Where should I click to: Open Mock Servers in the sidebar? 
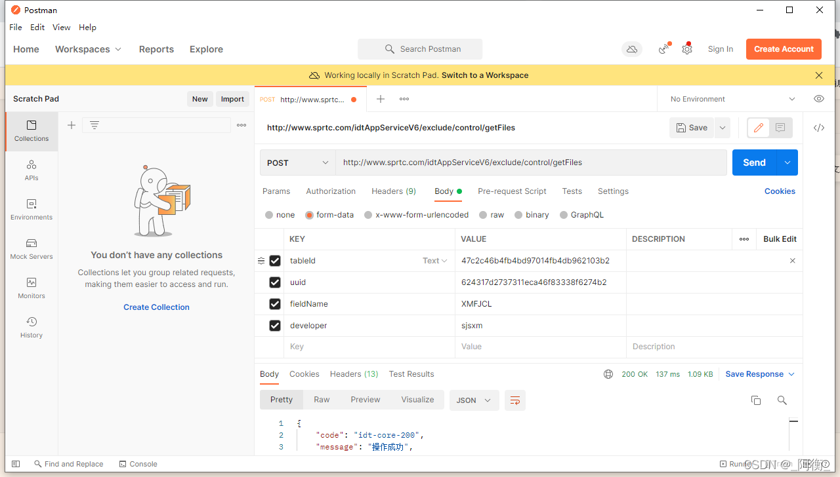click(x=31, y=249)
